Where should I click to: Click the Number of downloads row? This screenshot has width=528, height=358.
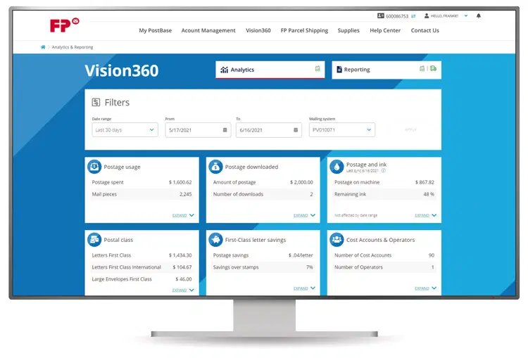(263, 194)
